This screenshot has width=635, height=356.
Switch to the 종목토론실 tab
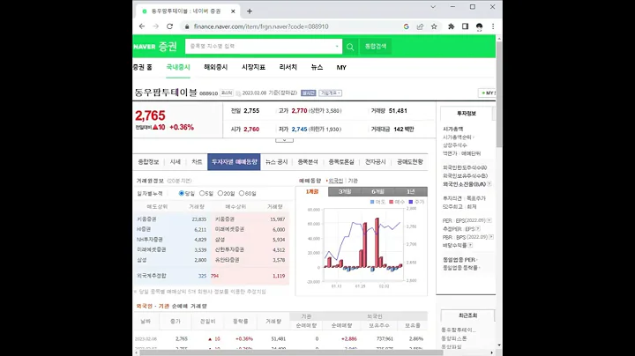(x=341, y=162)
